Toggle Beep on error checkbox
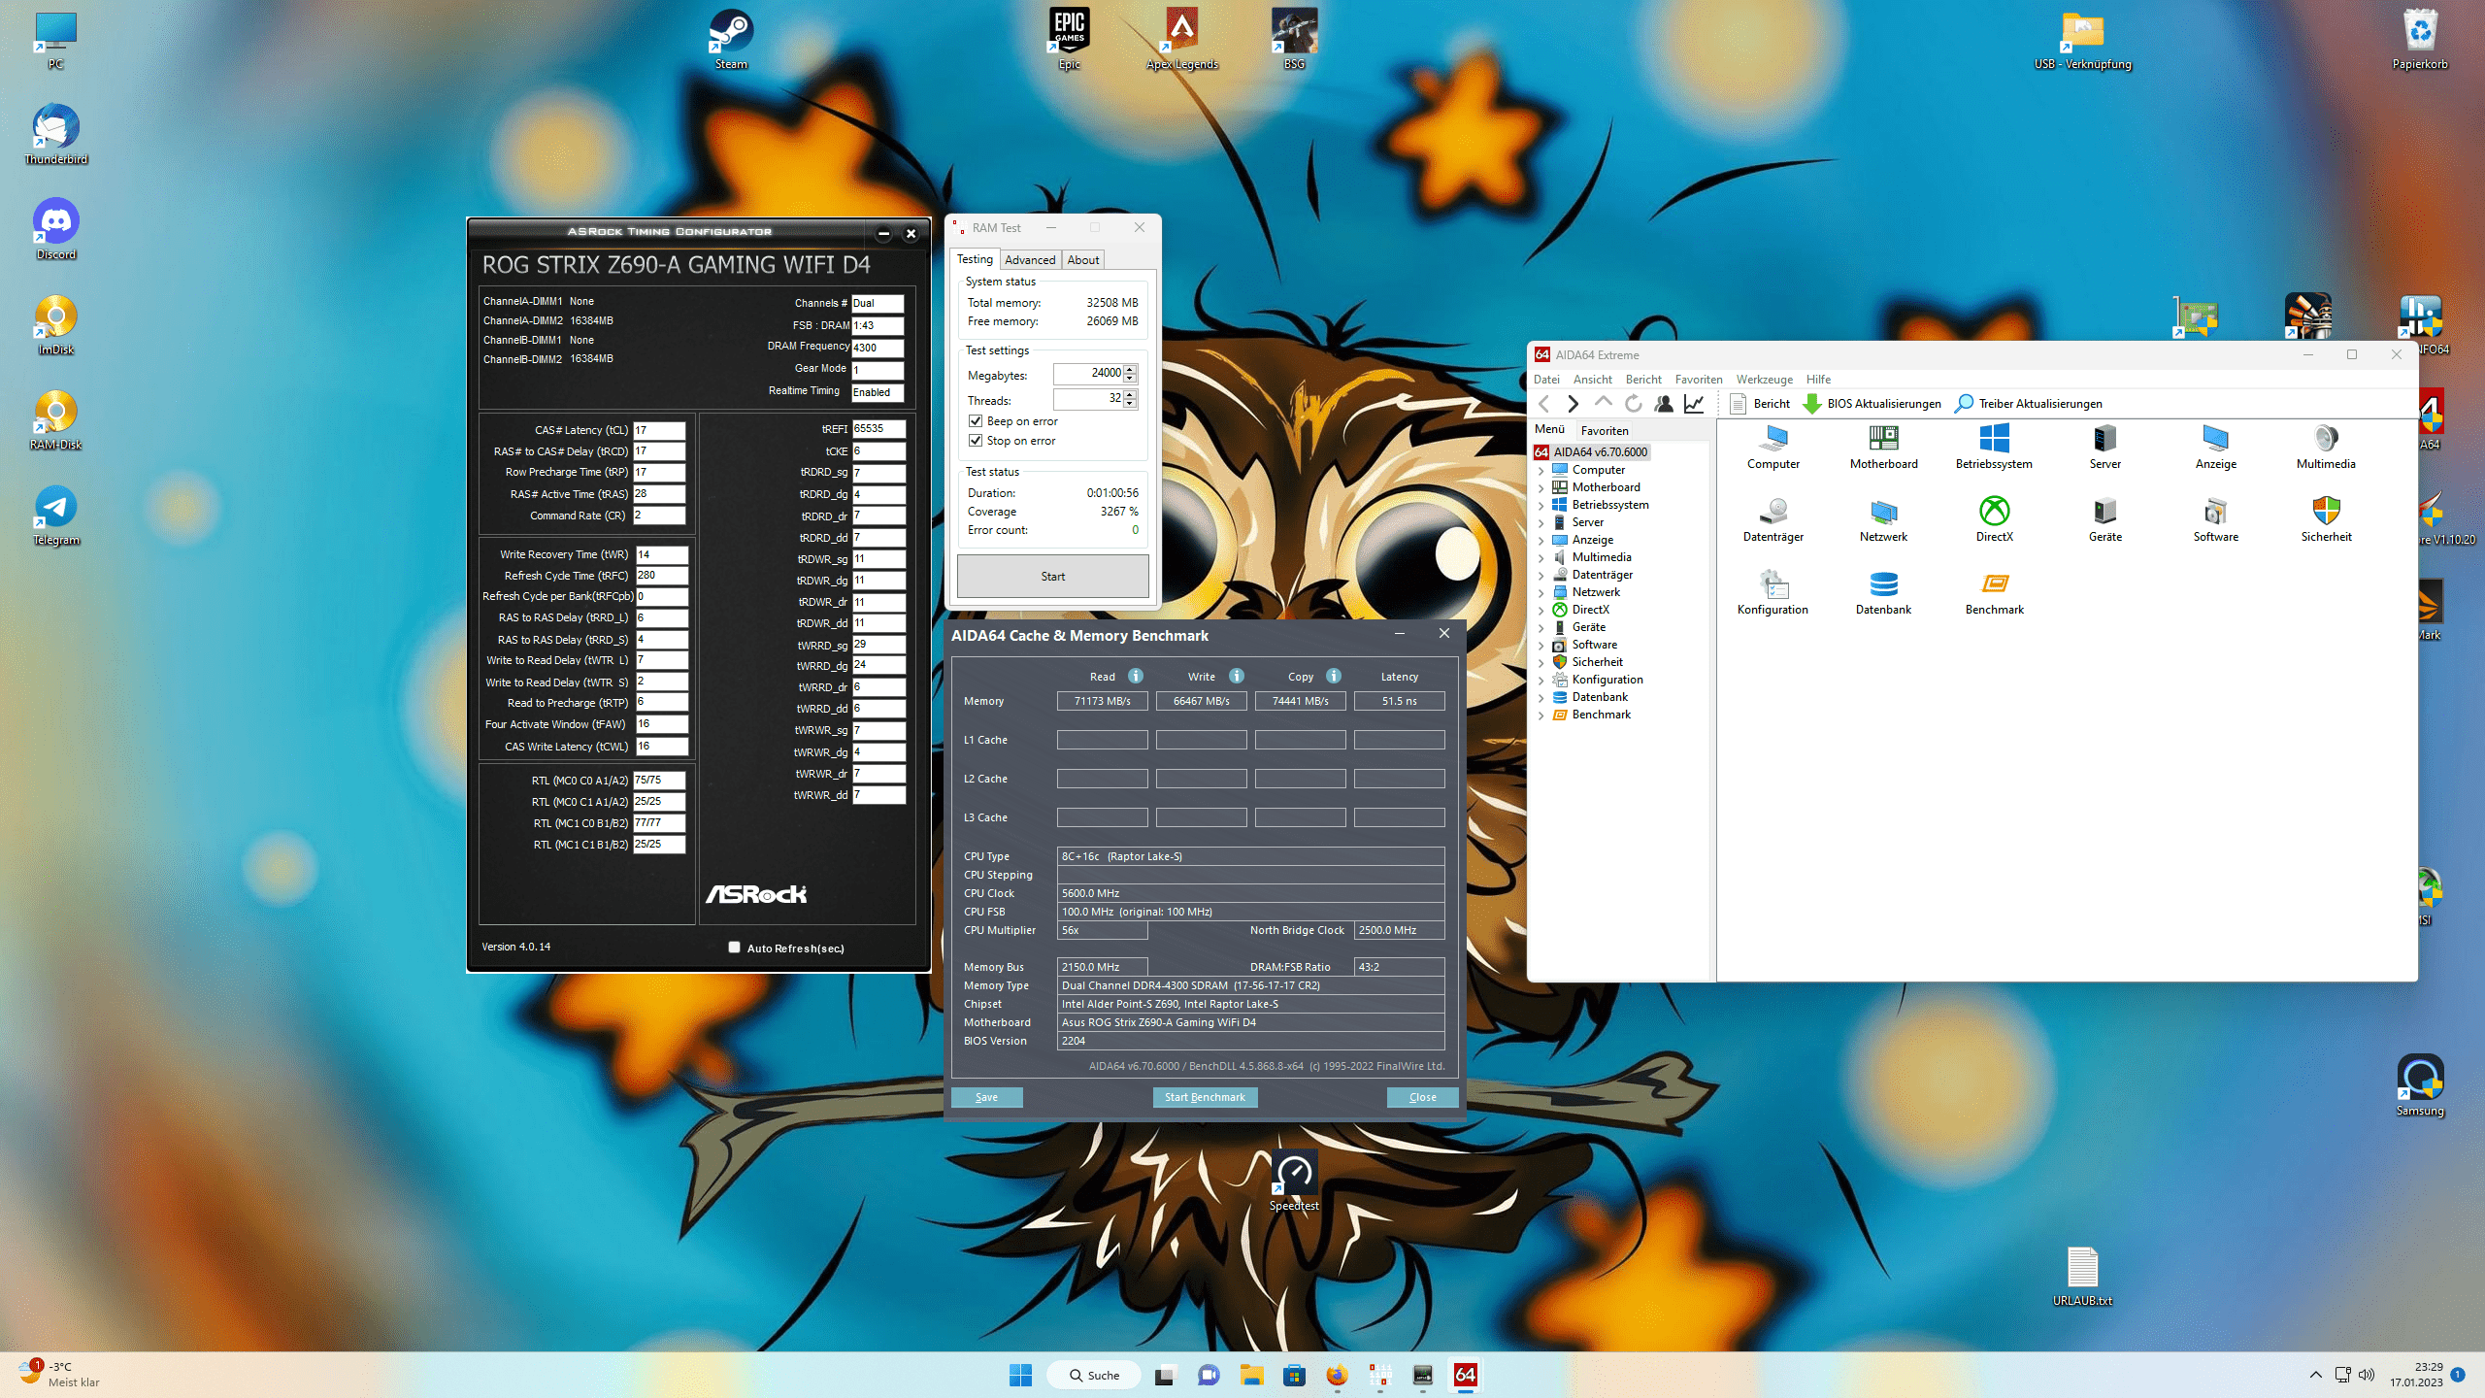The width and height of the screenshot is (2485, 1398). (976, 421)
